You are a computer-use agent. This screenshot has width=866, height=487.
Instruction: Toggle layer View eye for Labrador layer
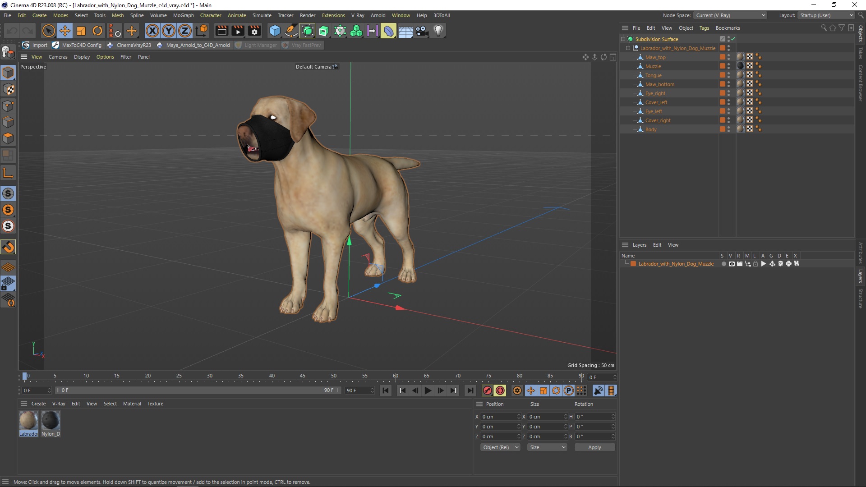[732, 264]
